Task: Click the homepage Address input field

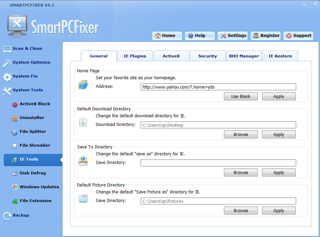Action: tap(218, 87)
